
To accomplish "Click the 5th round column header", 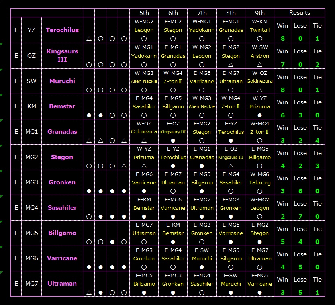I will 144,13.
